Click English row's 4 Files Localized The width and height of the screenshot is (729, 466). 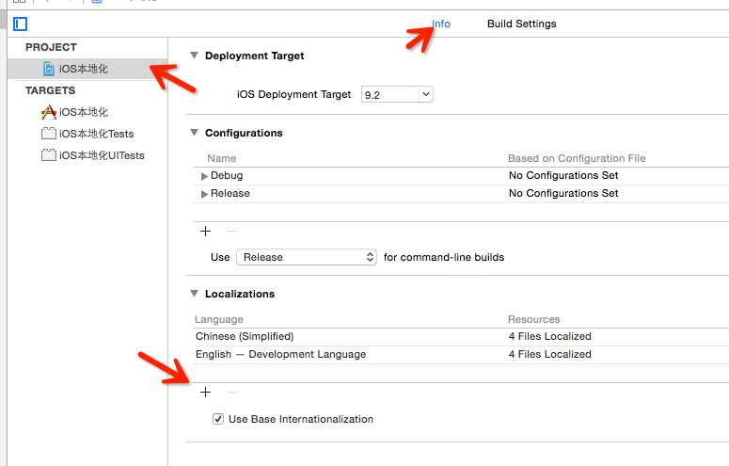click(550, 354)
